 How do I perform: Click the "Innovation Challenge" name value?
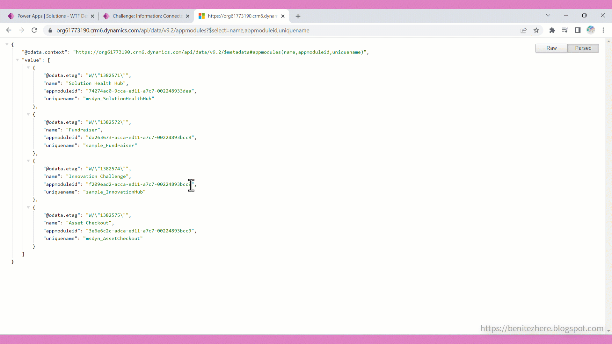pos(97,176)
